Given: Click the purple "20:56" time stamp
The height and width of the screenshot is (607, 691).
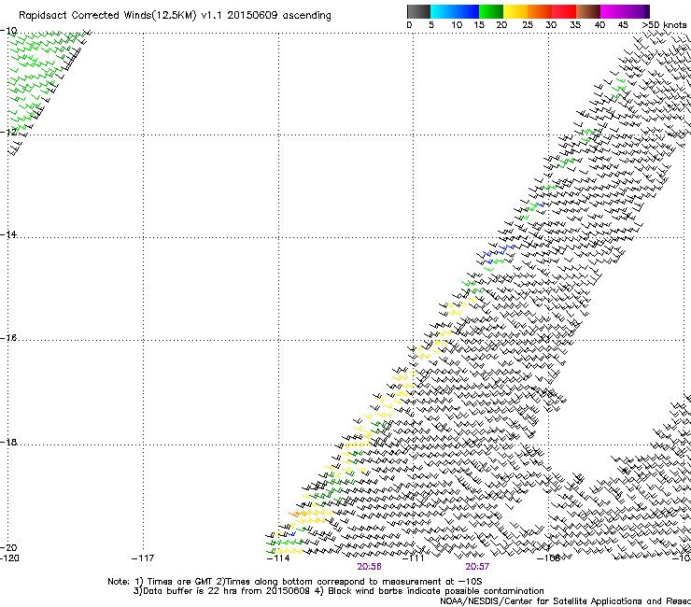Looking at the screenshot, I should (369, 567).
